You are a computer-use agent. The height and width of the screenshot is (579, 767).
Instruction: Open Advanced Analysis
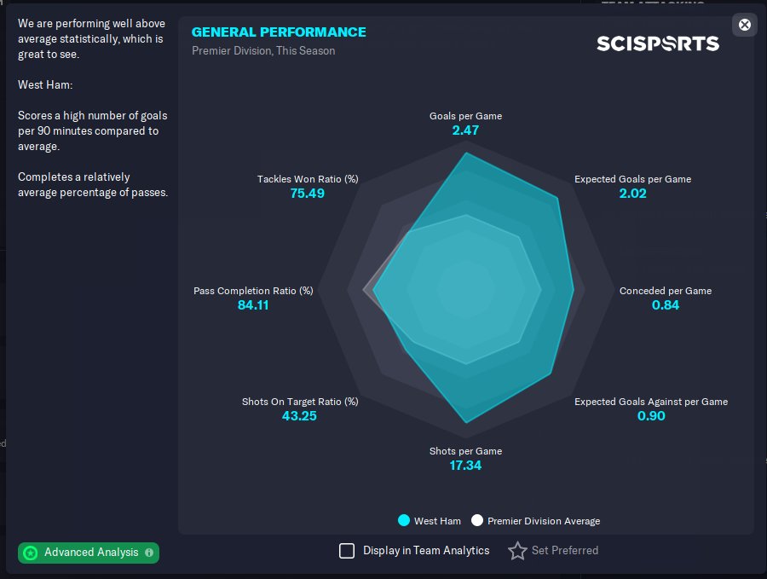click(x=90, y=553)
